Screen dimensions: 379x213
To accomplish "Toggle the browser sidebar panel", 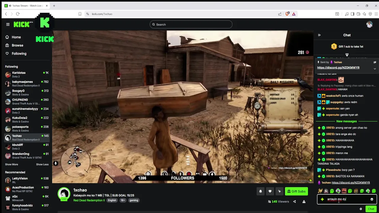I will 352,14.
